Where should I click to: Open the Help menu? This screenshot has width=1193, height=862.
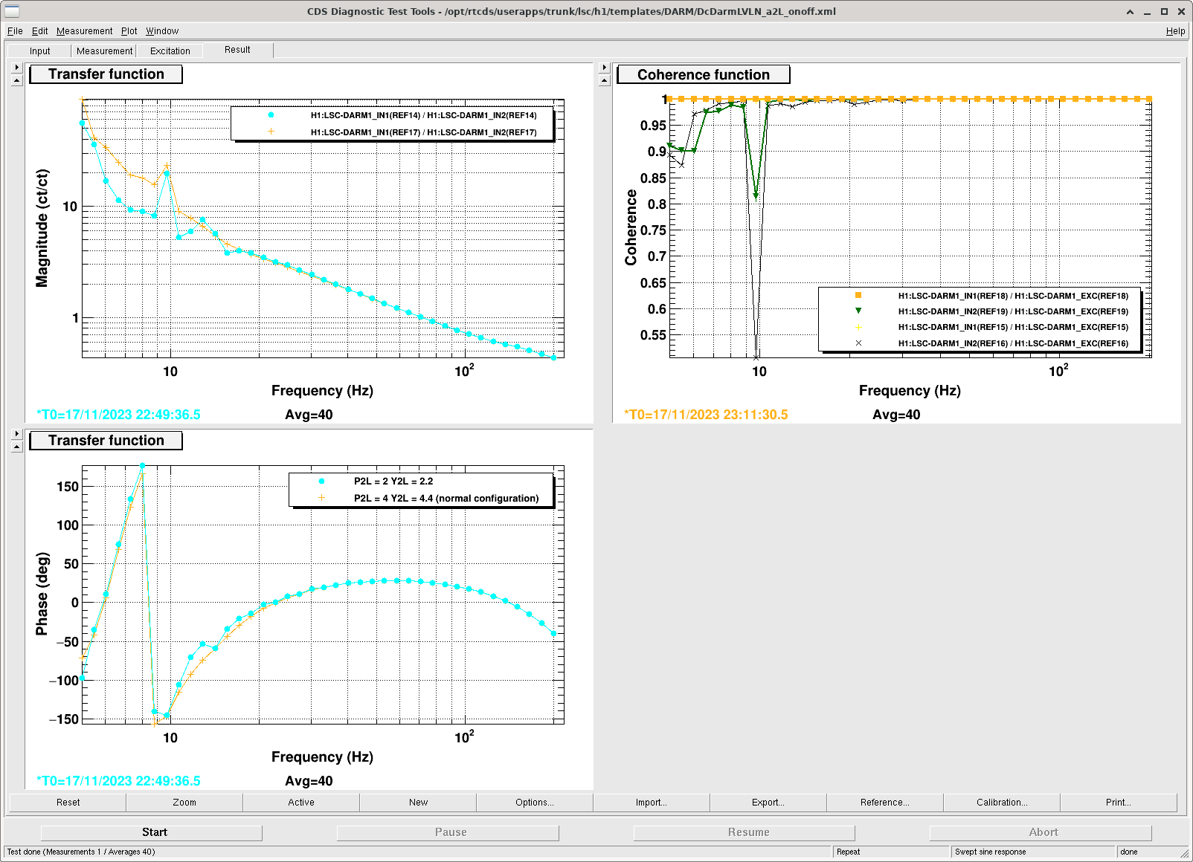(1175, 31)
